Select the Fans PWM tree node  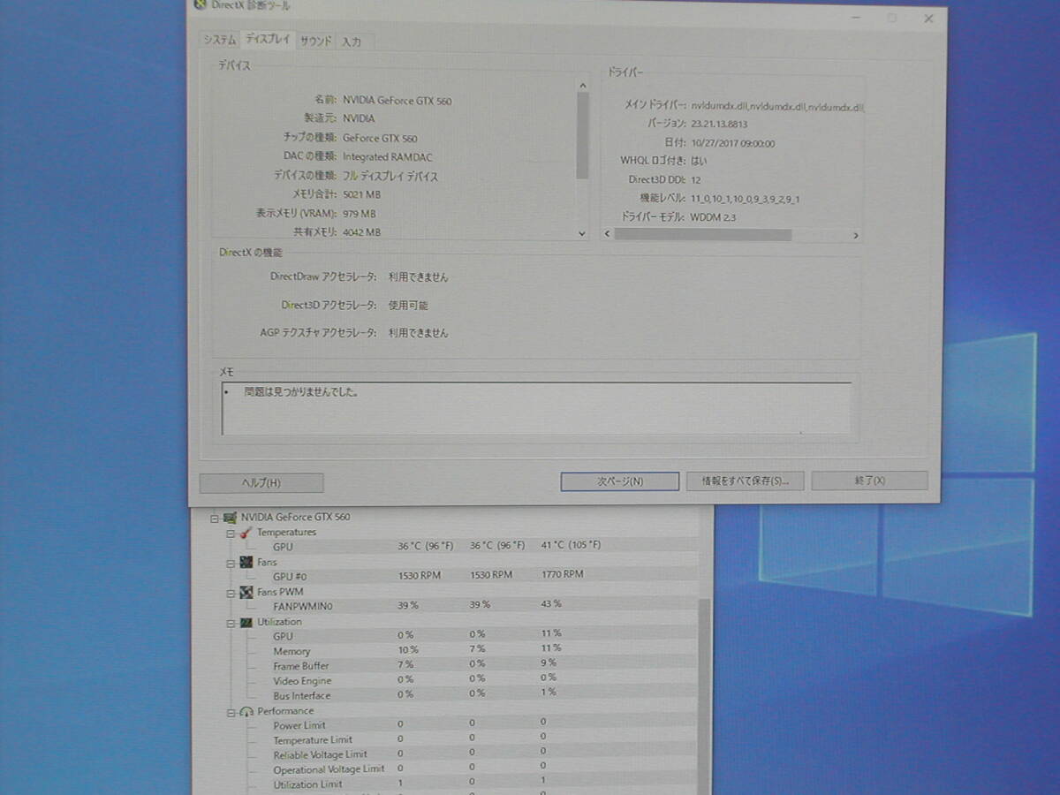coord(280,592)
